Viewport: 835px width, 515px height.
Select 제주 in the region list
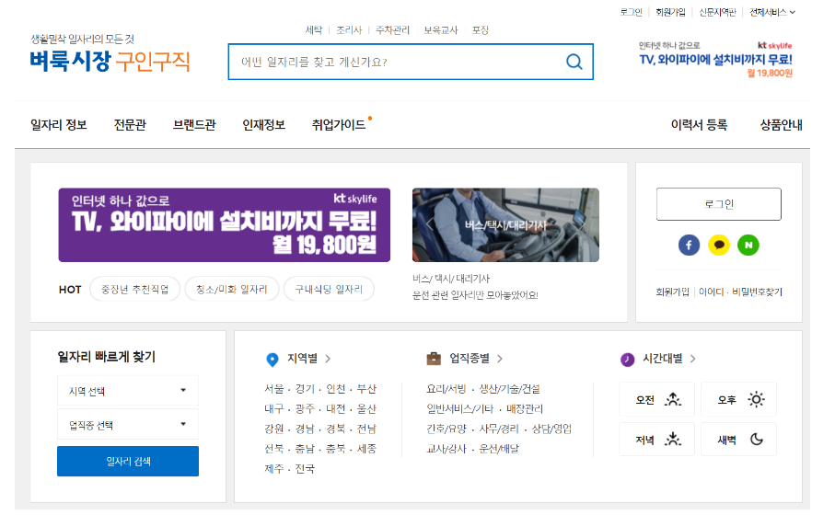[x=273, y=469]
